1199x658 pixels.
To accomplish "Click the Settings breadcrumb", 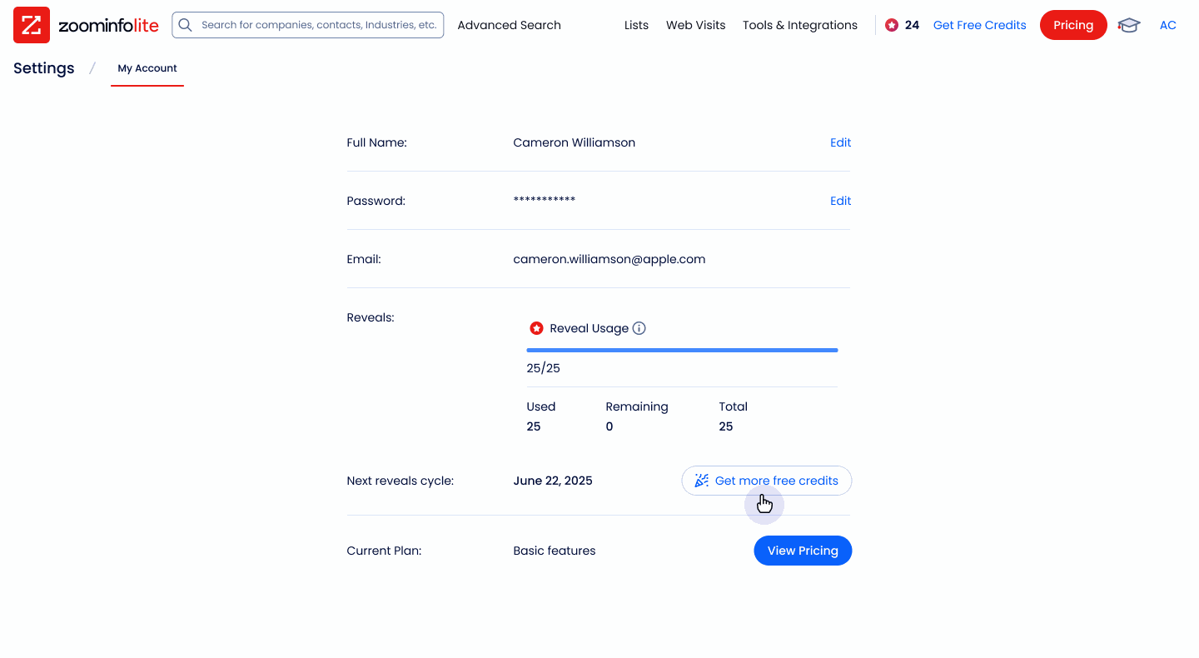I will tap(44, 68).
